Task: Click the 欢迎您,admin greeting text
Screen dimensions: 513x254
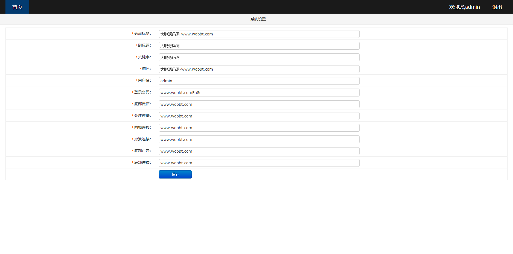Action: pos(464,7)
